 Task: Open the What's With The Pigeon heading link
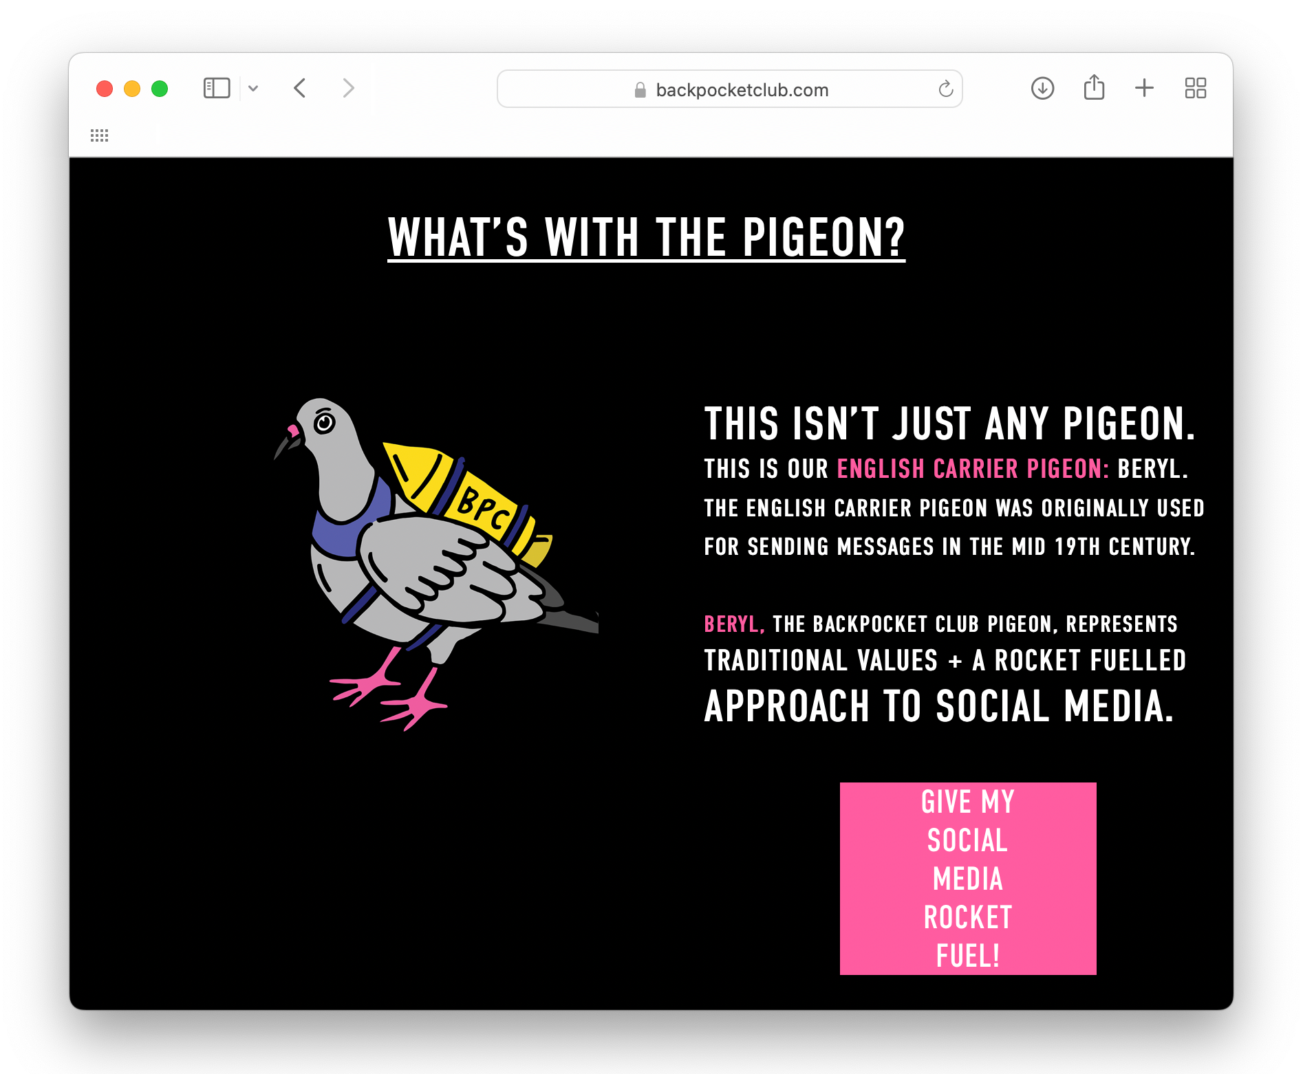(647, 238)
